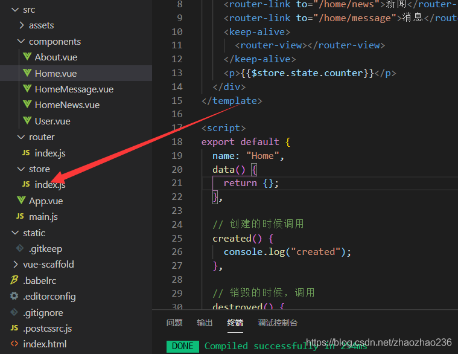Open the HomeNews.vue file
Screen dimensions: 458x354
[67, 105]
